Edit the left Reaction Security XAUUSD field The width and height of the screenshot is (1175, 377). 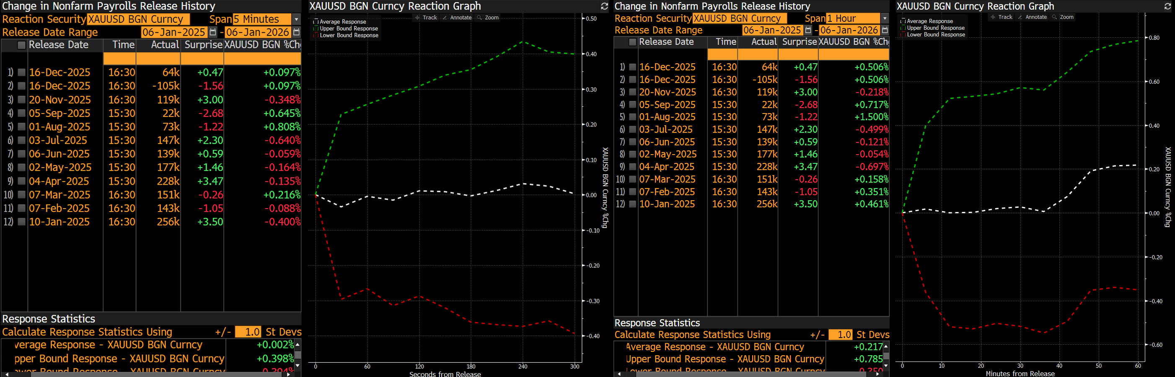(x=138, y=20)
